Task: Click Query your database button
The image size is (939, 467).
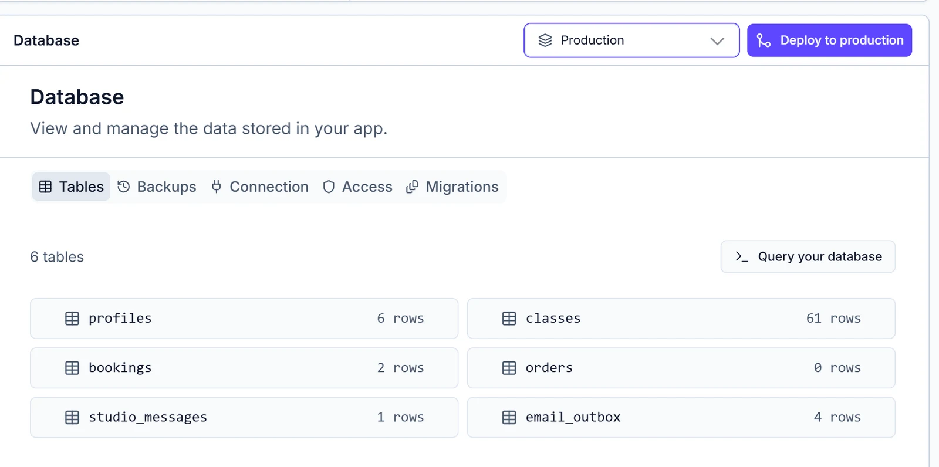Action: 808,256
